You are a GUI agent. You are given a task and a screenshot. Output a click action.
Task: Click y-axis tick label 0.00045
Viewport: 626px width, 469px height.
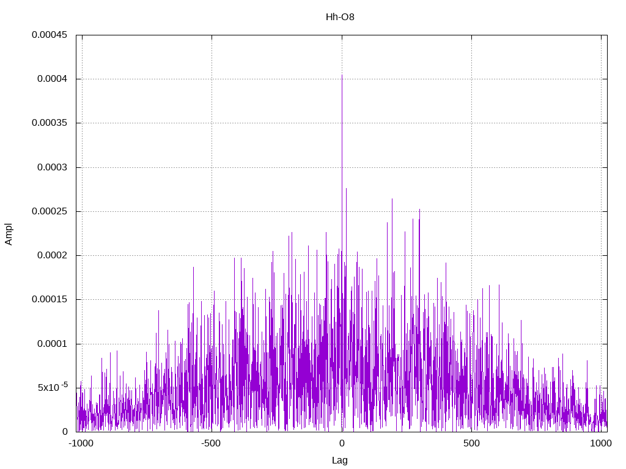pos(50,35)
